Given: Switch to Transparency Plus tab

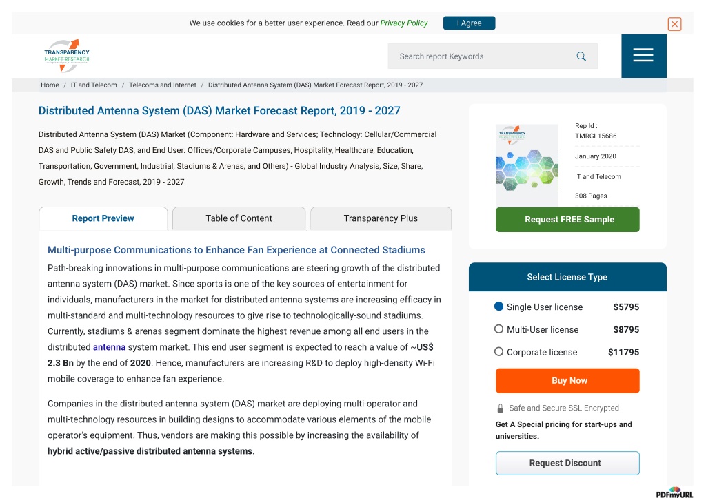Looking at the screenshot, I should [381, 218].
